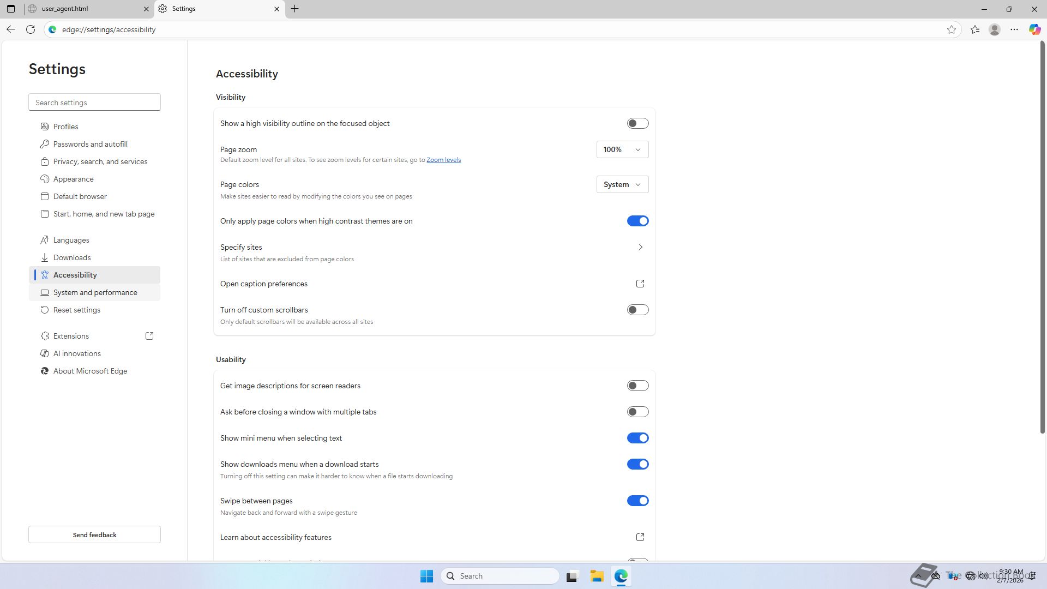This screenshot has height=589, width=1047.
Task: Click the profile avatar icon
Action: pos(995,29)
